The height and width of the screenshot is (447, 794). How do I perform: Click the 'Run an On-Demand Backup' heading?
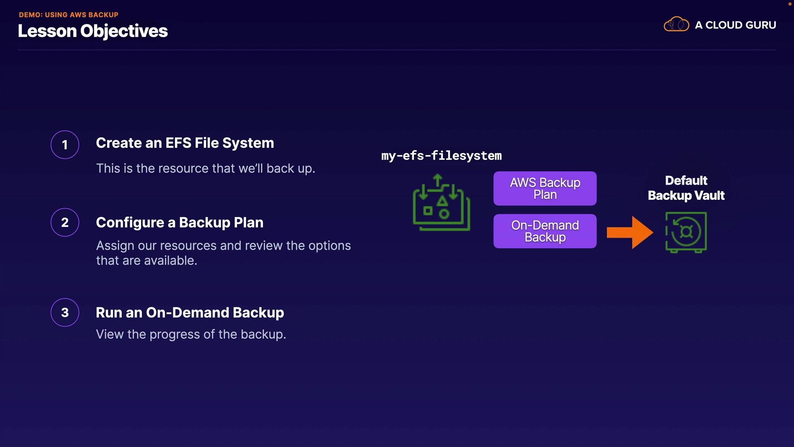[x=190, y=312]
